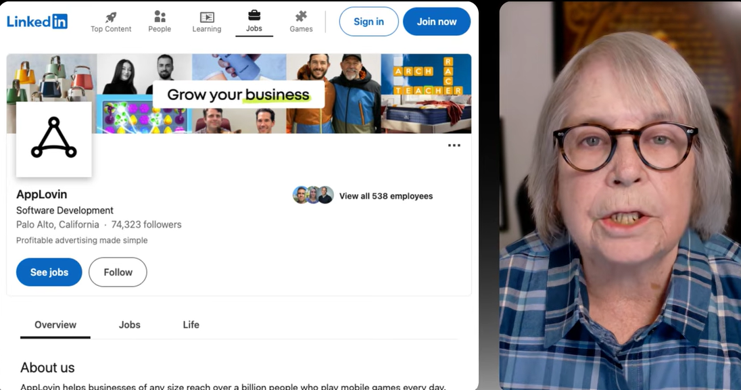Open the Games puzzle icon
This screenshot has width=741, height=390.
[x=301, y=17]
